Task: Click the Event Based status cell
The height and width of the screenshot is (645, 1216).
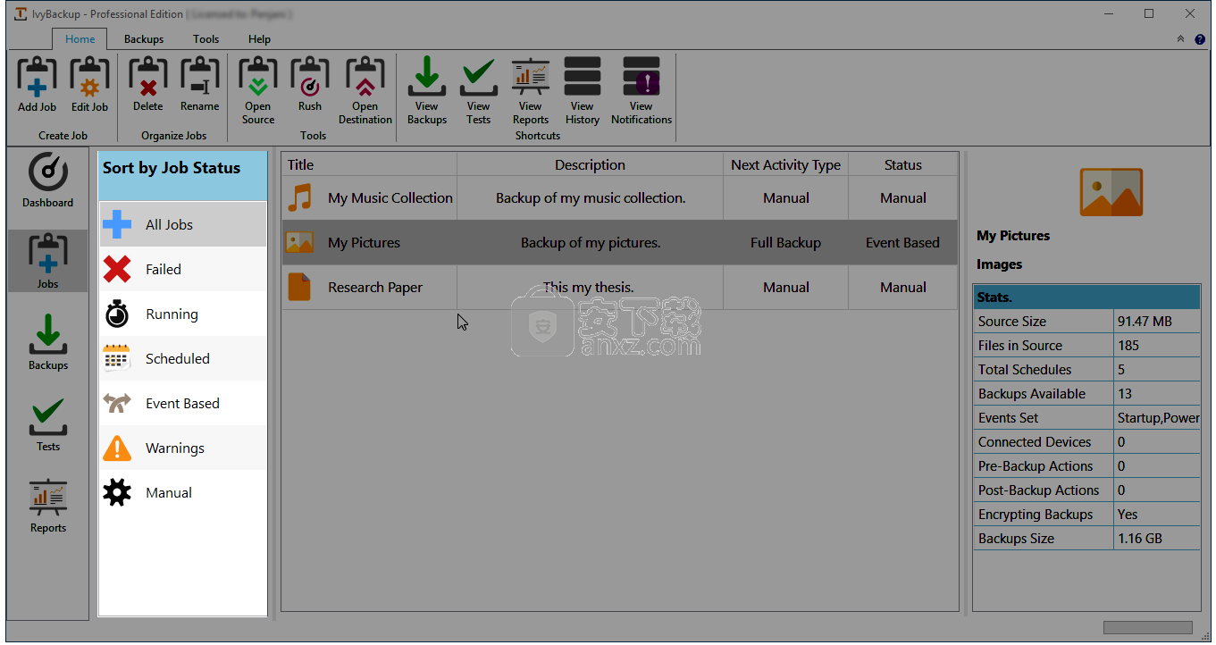Action: tap(902, 243)
